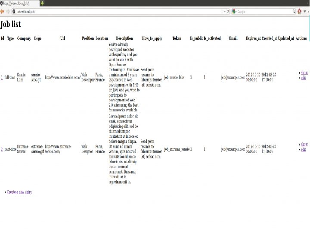The height and width of the screenshot is (233, 310).
Task: Click show link for Extreme Sensio job
Action: coord(304,144)
